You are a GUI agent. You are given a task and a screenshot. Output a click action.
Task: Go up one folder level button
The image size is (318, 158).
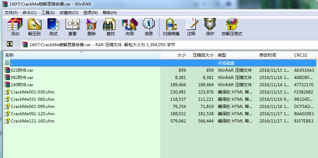pyautogui.click(x=10, y=44)
